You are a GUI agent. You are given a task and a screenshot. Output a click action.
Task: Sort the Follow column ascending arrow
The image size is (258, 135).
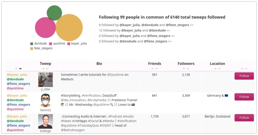pos(242,69)
